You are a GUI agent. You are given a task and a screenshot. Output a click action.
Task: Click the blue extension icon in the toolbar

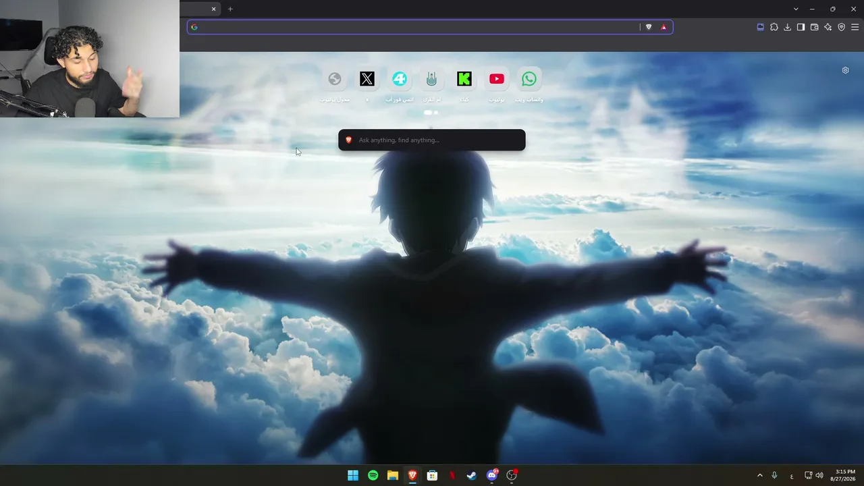pos(760,27)
